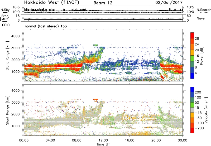Click the '16:00' time tick label
The image size is (211, 146).
130,140
